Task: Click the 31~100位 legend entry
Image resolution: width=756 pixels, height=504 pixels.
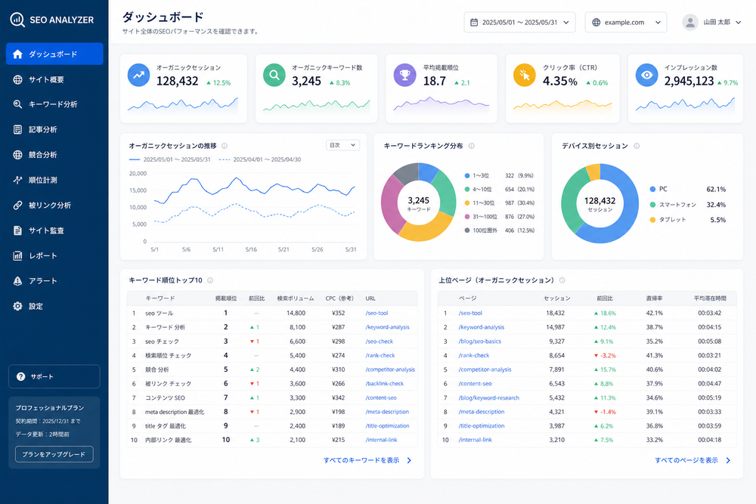Action: (x=499, y=217)
